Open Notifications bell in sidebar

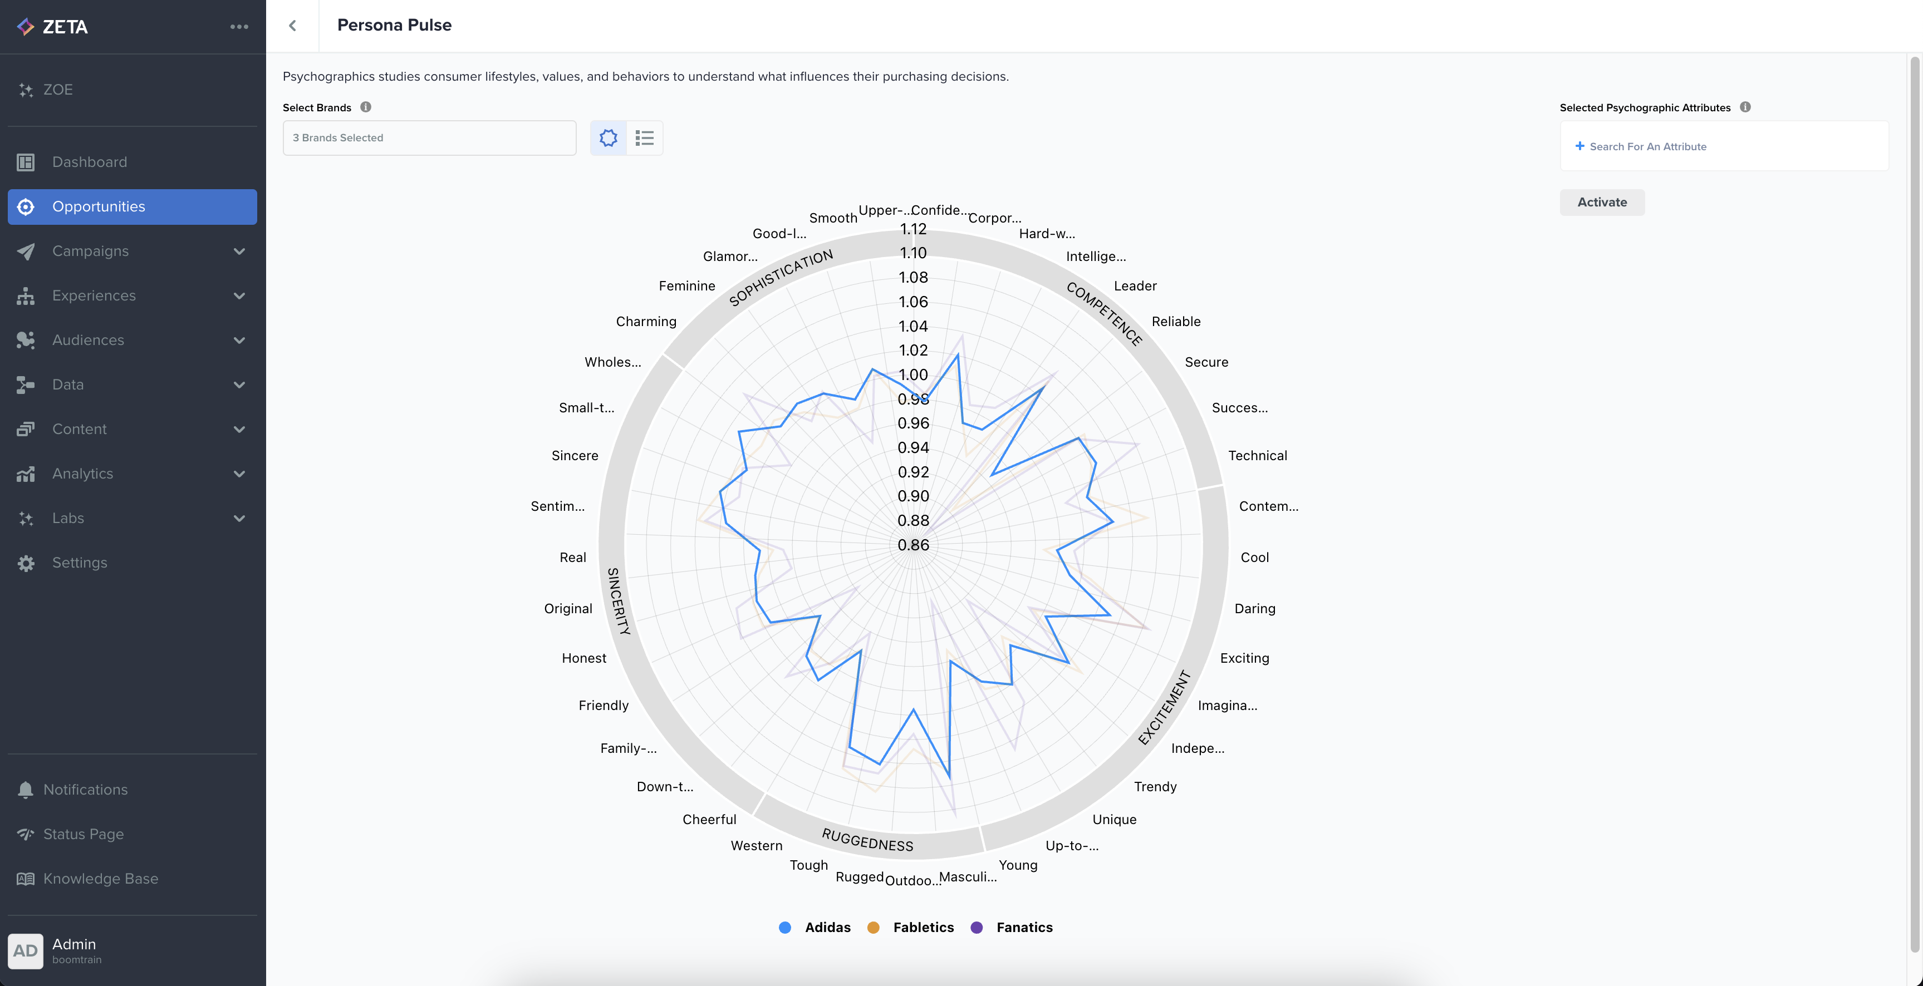(26, 789)
